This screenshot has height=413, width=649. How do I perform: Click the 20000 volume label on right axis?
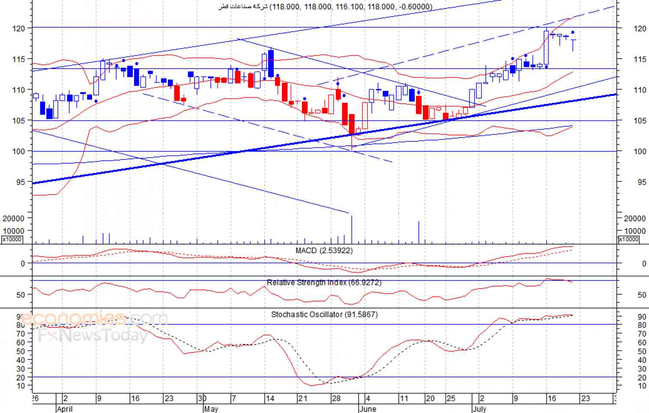[x=635, y=218]
